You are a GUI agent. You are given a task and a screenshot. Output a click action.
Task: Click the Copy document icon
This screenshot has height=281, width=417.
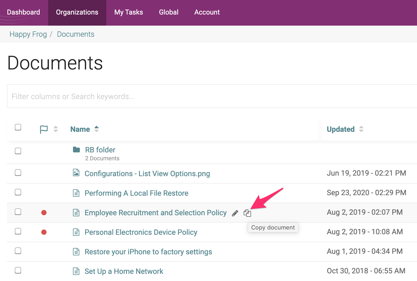pyautogui.click(x=247, y=213)
